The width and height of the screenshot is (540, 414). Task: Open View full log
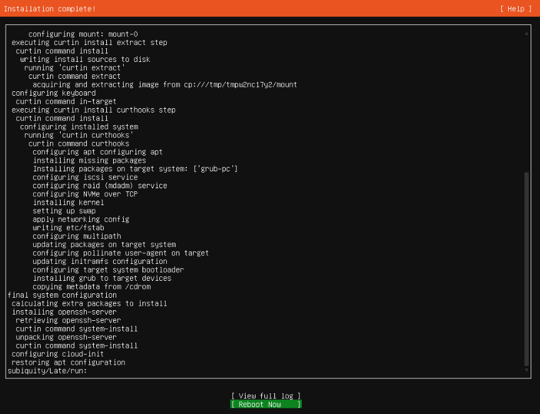pos(266,396)
